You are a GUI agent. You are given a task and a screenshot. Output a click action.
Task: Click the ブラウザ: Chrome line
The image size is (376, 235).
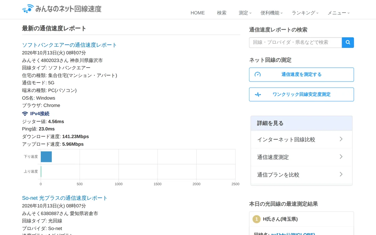tap(41, 106)
